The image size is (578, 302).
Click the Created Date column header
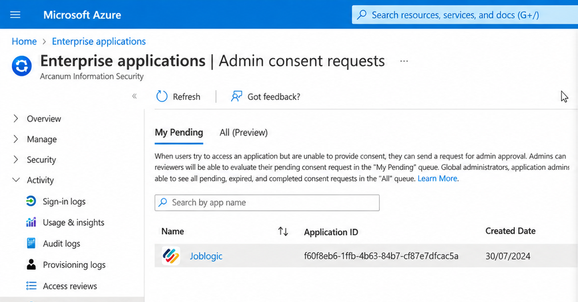pos(510,231)
